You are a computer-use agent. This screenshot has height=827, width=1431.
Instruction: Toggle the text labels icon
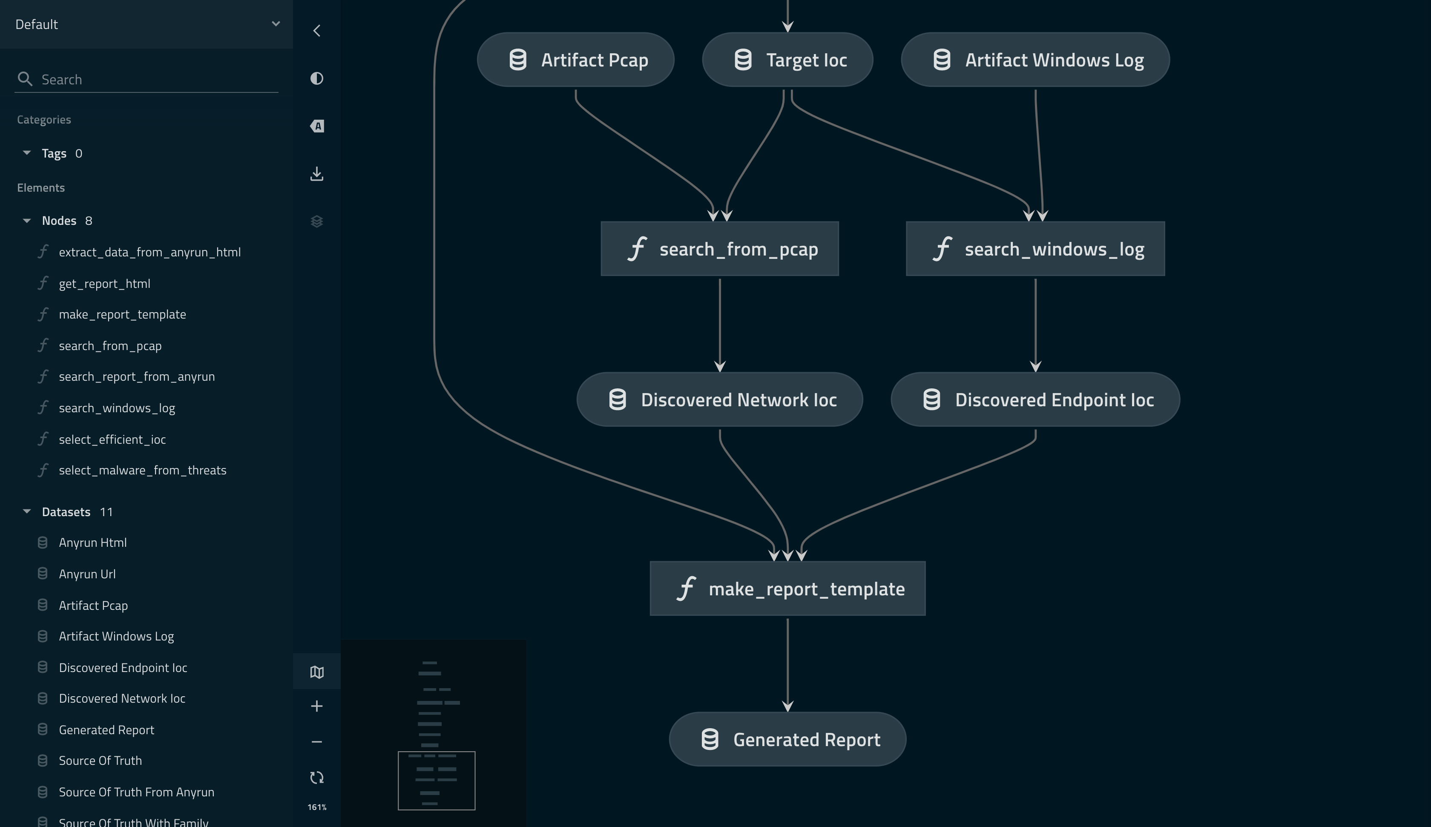click(317, 126)
